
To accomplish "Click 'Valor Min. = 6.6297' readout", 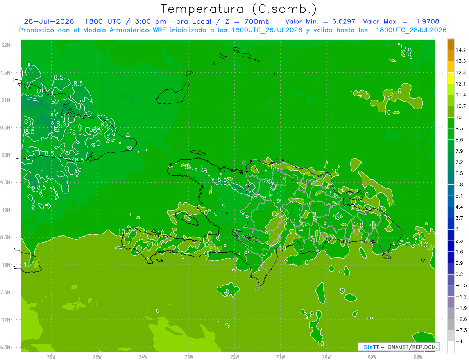I will 320,21.
